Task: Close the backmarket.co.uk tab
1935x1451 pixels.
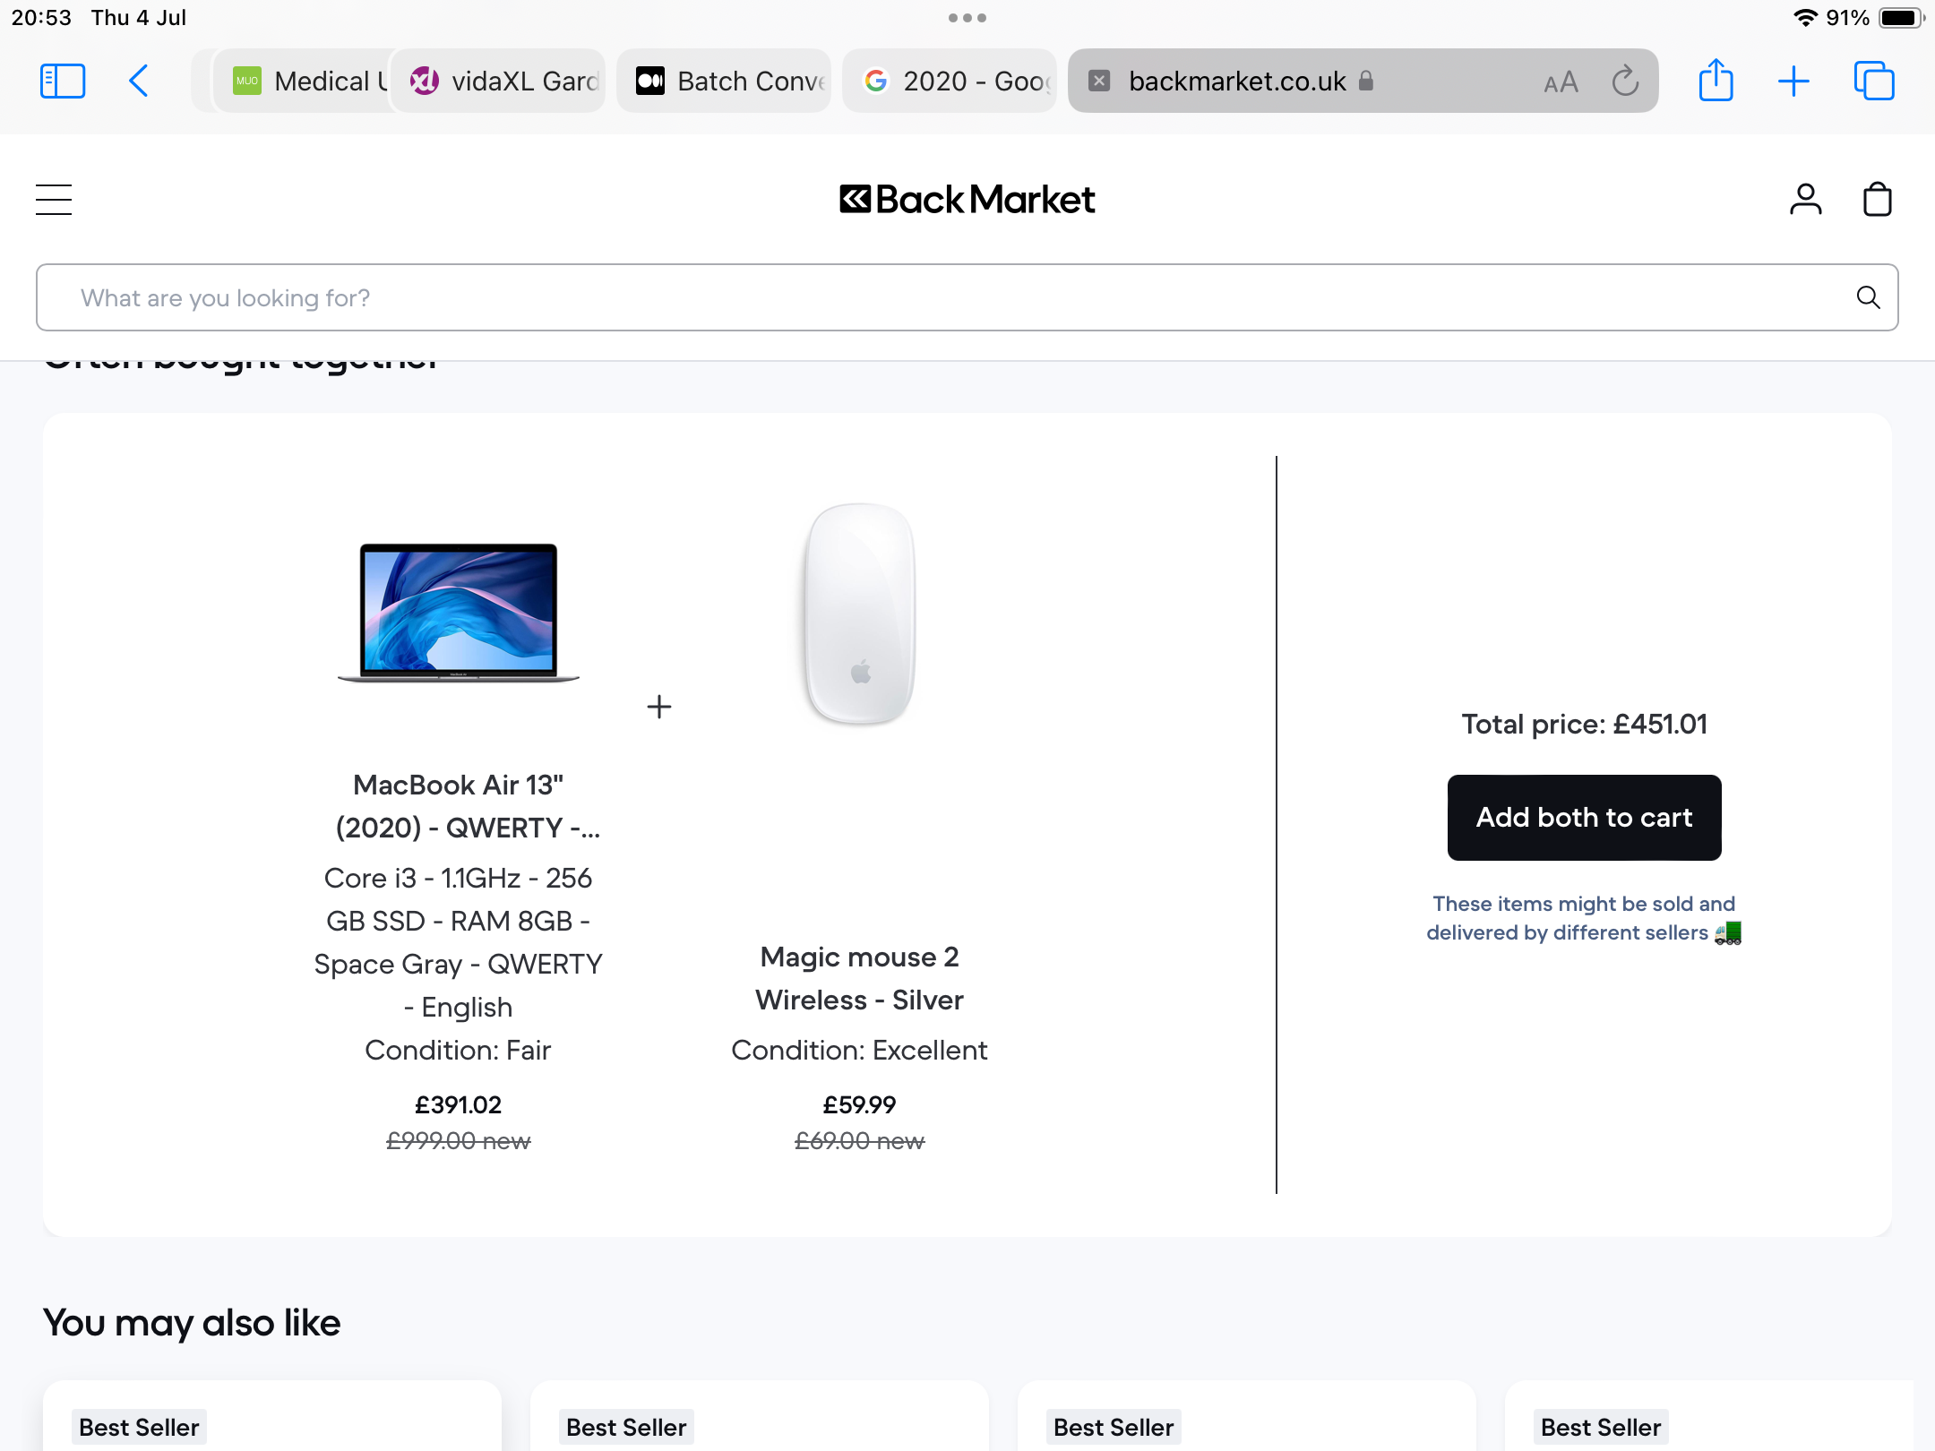Action: point(1099,81)
